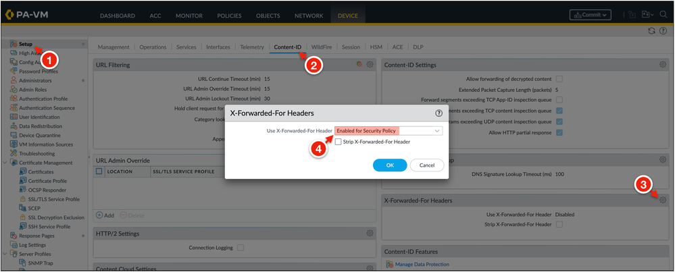Open the POLICIES tab
The height and width of the screenshot is (272, 675).
tap(229, 16)
